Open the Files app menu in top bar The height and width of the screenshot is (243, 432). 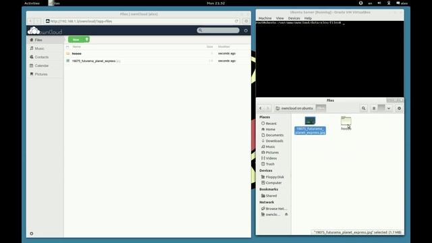click(x=54, y=3)
